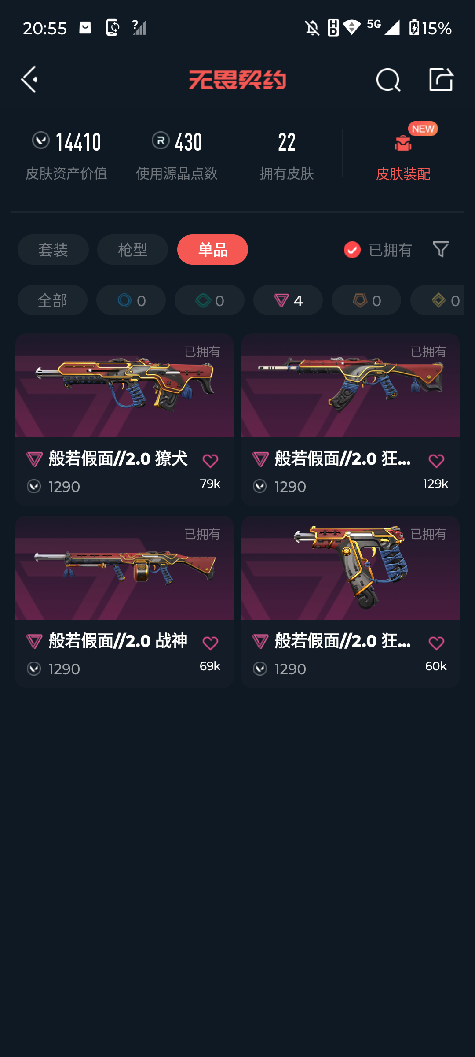Open the filter funnel icon
Image resolution: width=475 pixels, height=1057 pixels.
click(441, 249)
